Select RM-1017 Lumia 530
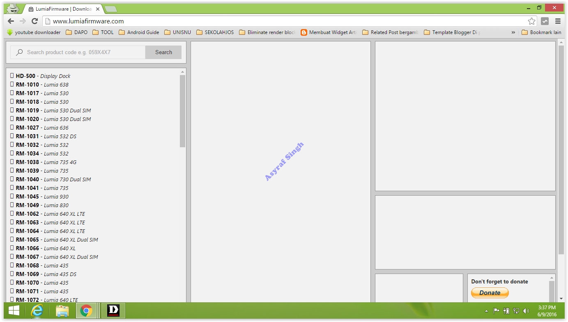This screenshot has width=568, height=322. (x=39, y=93)
